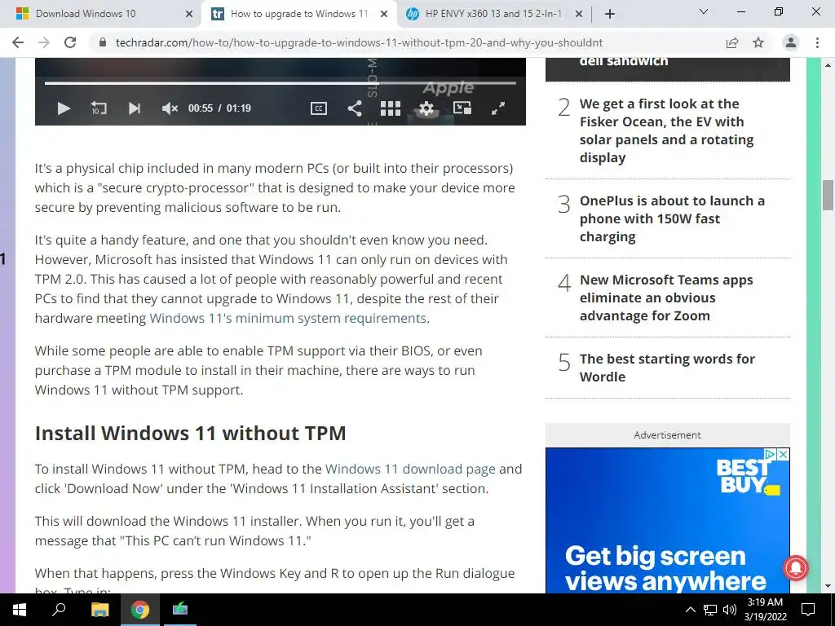
Task: Go forward in browser history
Action: point(44,42)
